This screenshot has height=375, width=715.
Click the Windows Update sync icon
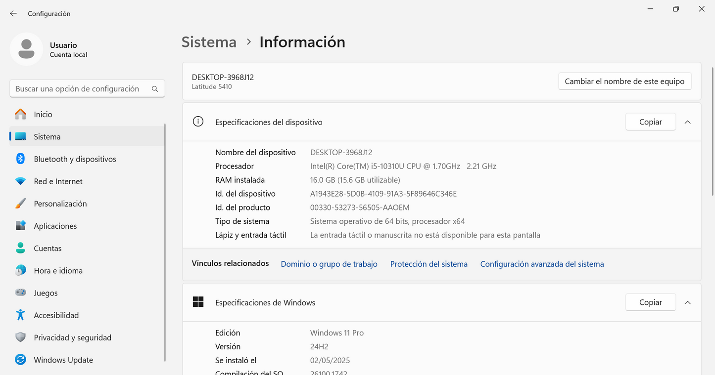click(20, 360)
